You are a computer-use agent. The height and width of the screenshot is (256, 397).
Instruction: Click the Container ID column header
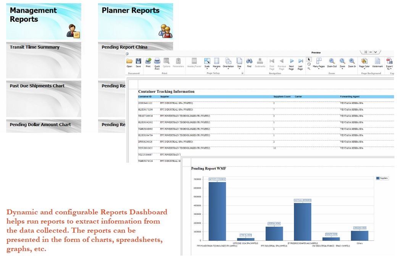[x=145, y=97]
